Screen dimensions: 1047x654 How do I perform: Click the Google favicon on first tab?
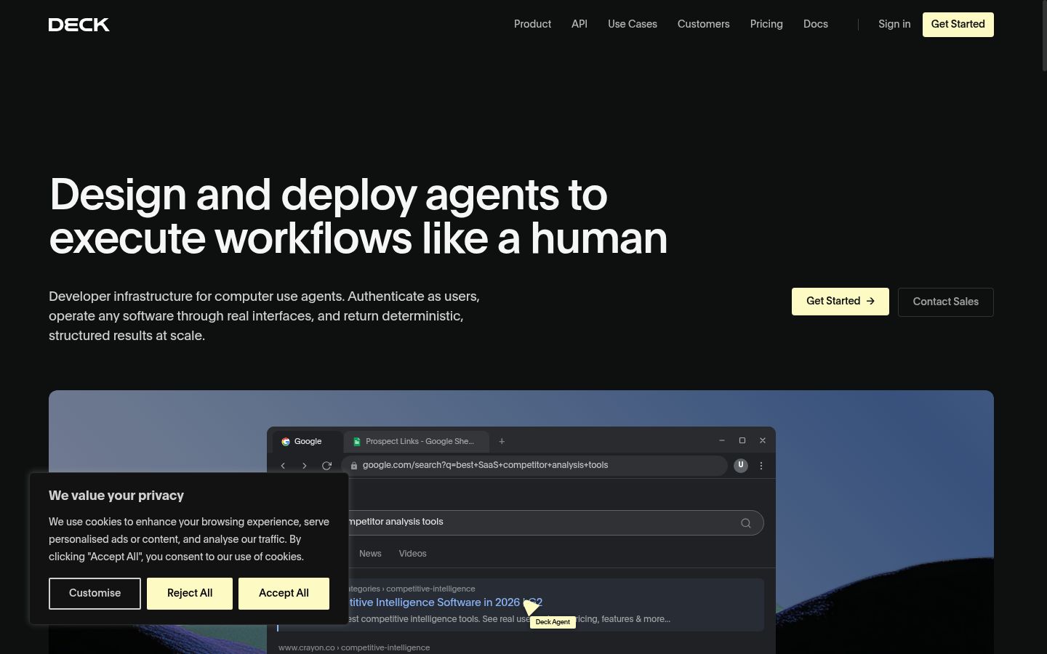tap(286, 441)
